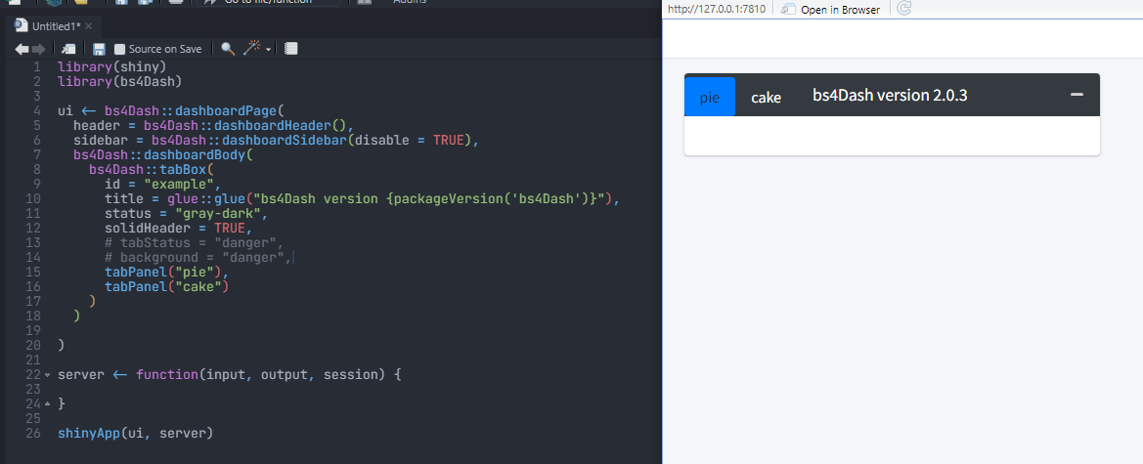The image size is (1143, 464).
Task: Switch to the Untitled1* editor tab
Action: point(56,26)
